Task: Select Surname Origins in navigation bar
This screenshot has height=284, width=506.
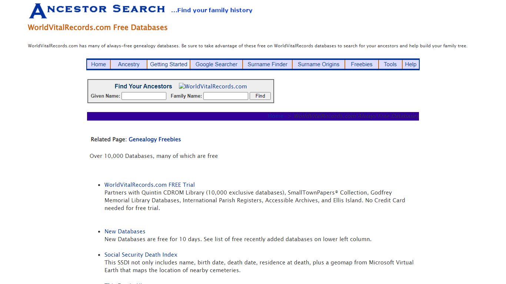Action: (x=319, y=64)
